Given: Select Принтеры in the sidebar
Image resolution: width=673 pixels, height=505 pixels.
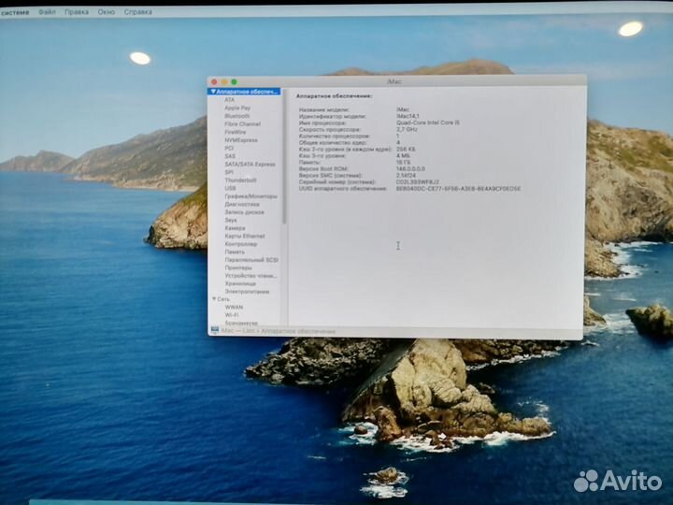Looking at the screenshot, I should click(x=238, y=268).
